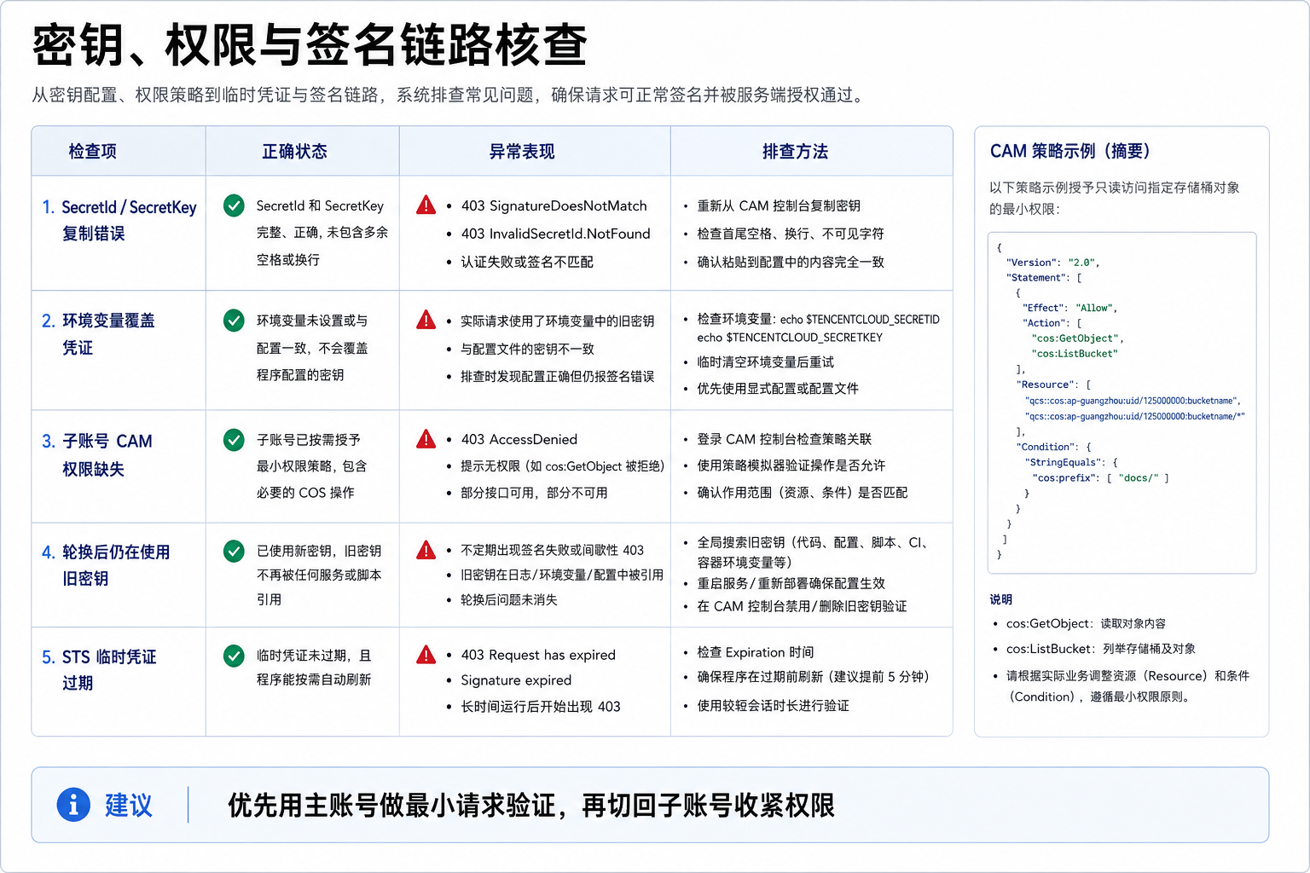
Task: Click the text 403 InvalidSecretId.NotFound
Action: click(556, 234)
